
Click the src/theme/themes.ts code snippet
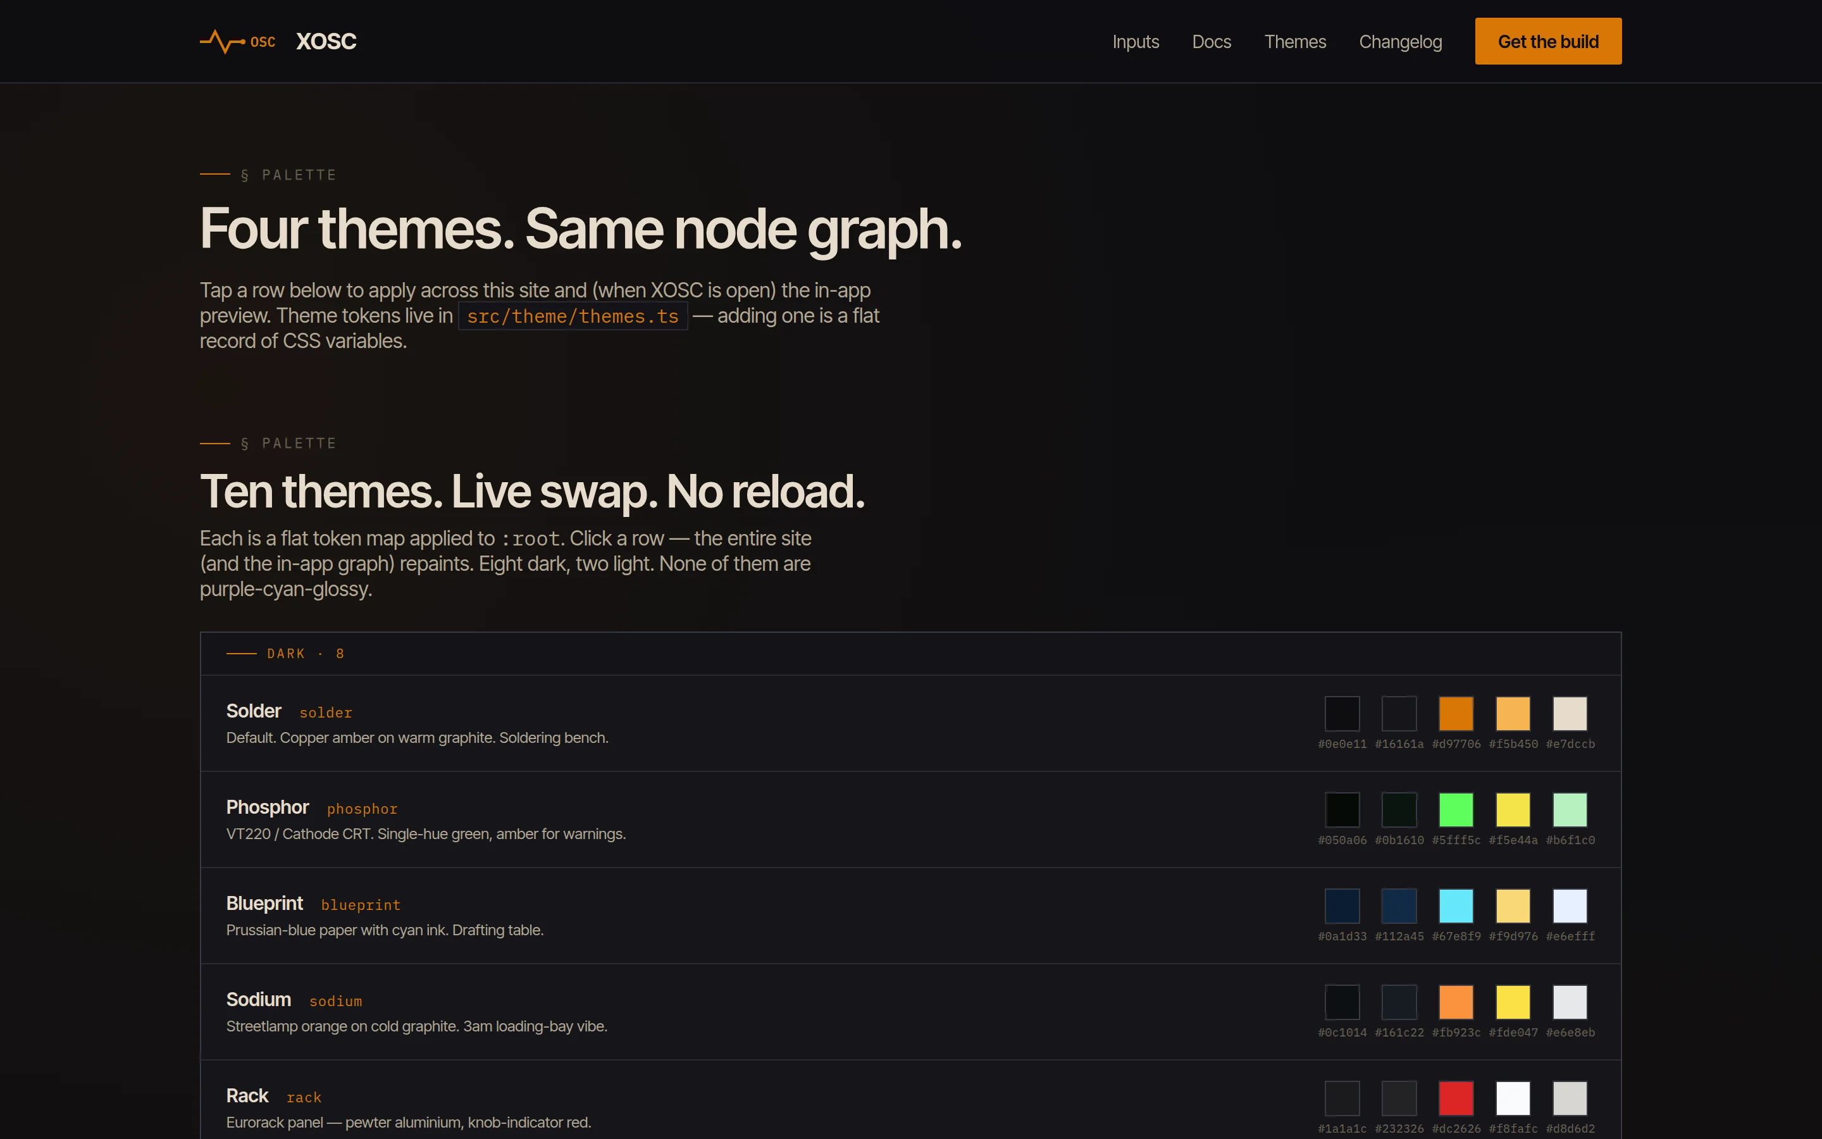[x=572, y=316]
